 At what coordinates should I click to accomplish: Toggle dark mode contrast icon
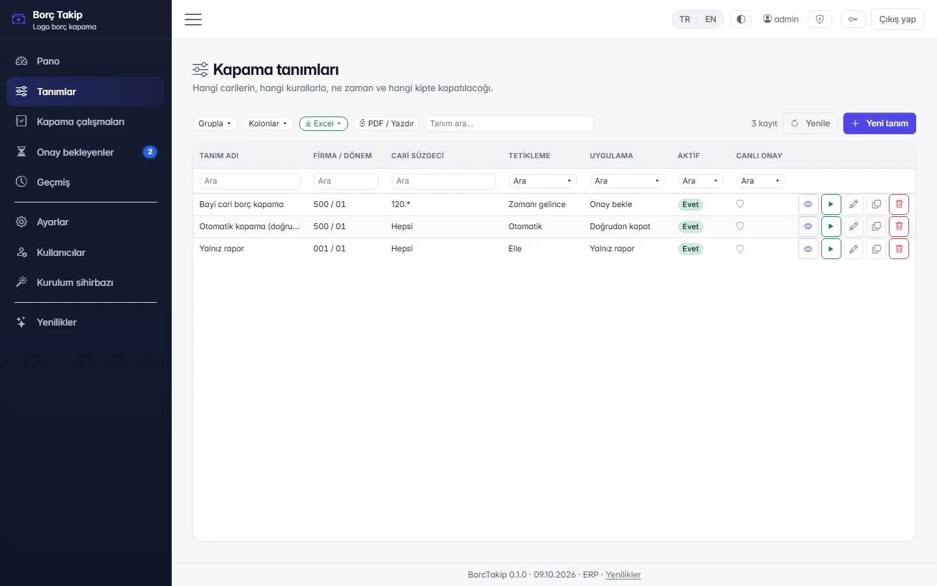(741, 20)
